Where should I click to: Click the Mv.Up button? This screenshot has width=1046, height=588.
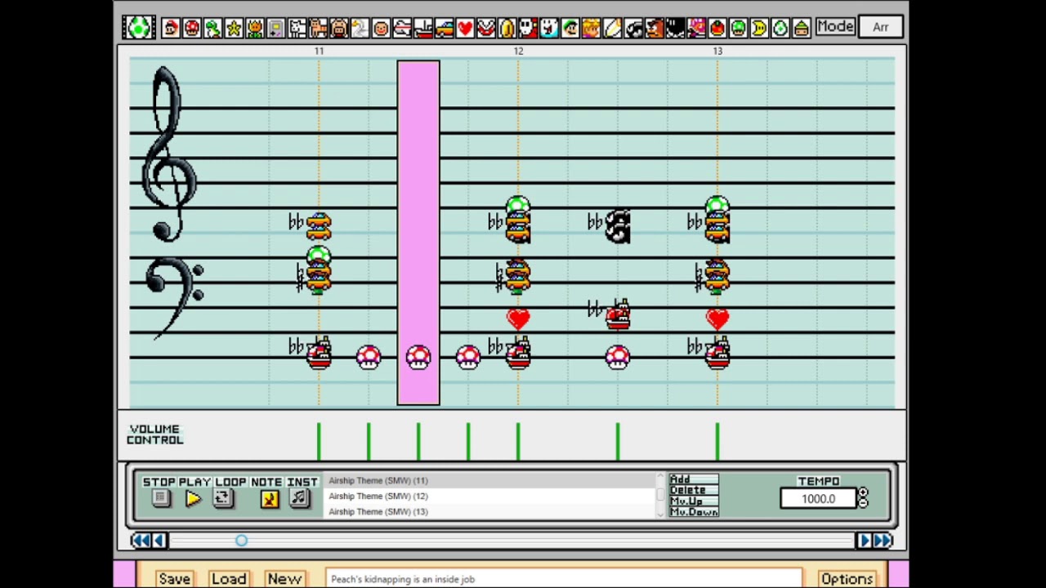pyautogui.click(x=693, y=501)
